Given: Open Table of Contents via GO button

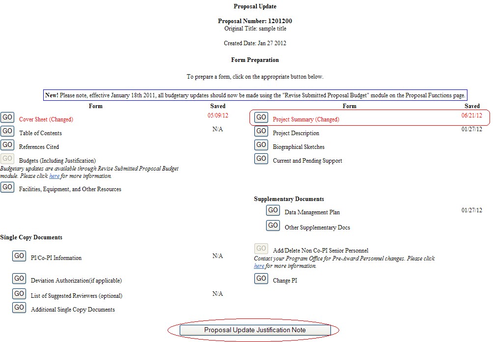Looking at the screenshot, I should point(7,131).
